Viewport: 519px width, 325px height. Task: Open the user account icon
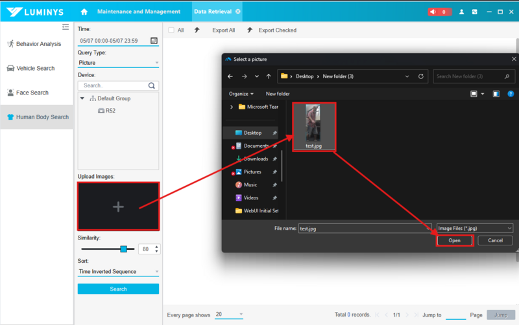click(x=461, y=12)
